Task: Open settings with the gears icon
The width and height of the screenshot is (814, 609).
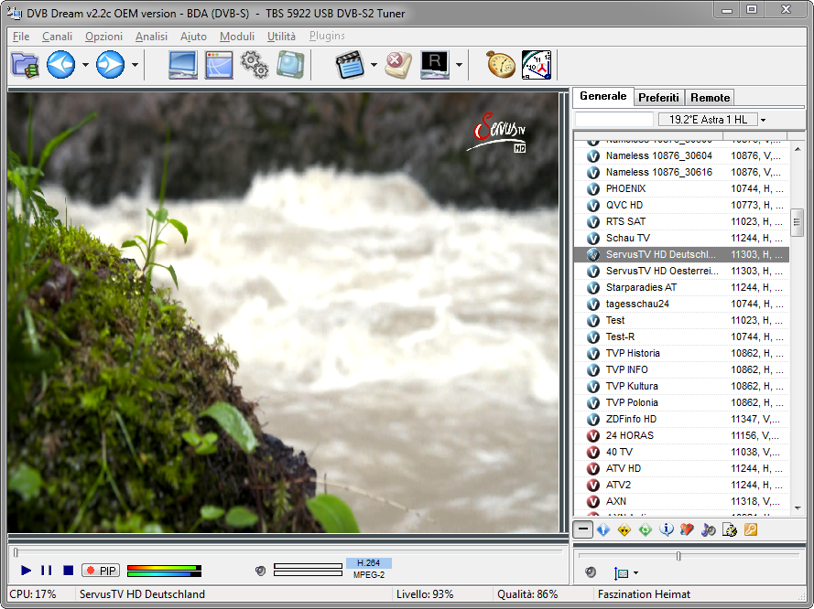Action: 255,65
